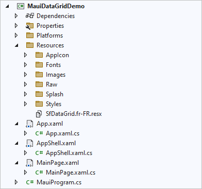Image resolution: width=202 pixels, height=189 pixels.
Task: Select the Resources label
Action: point(50,45)
